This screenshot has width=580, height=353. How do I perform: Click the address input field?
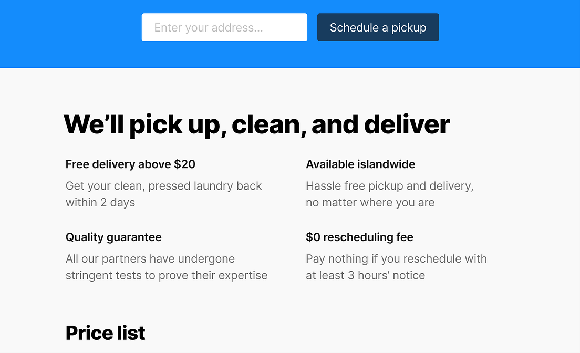click(x=224, y=27)
